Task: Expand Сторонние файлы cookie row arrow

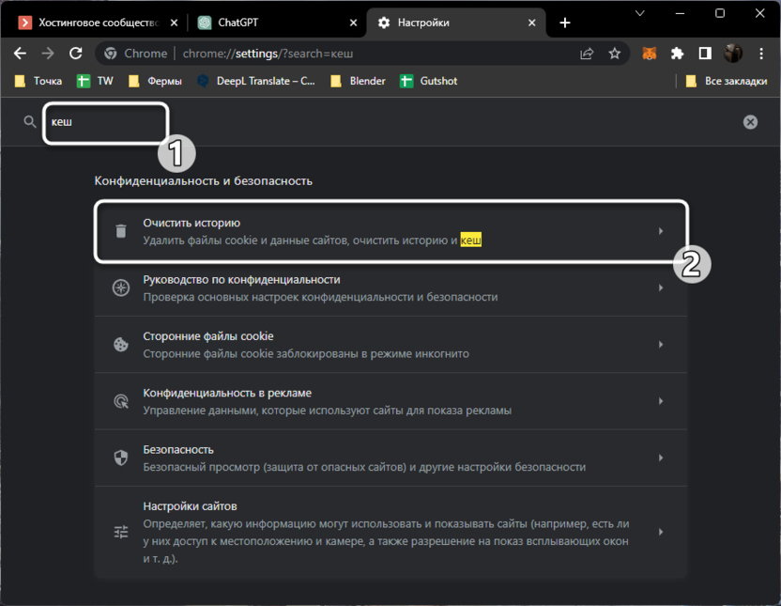Action: [x=661, y=345]
